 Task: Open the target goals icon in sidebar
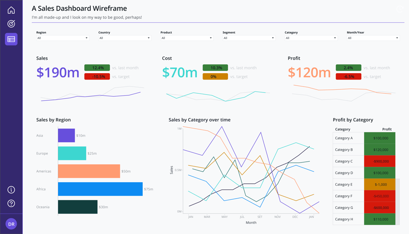11,24
